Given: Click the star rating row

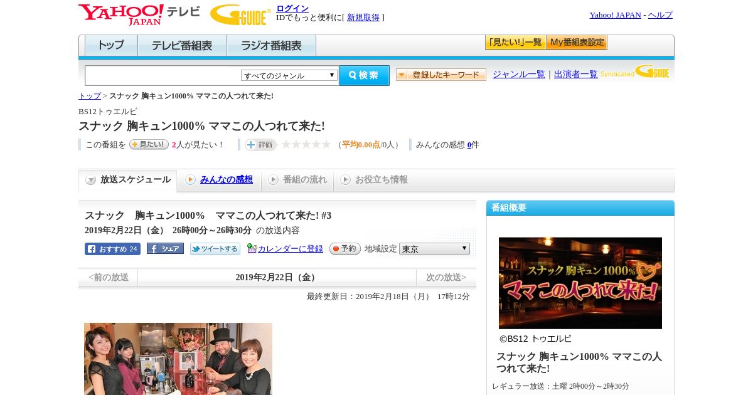Looking at the screenshot, I should [306, 145].
